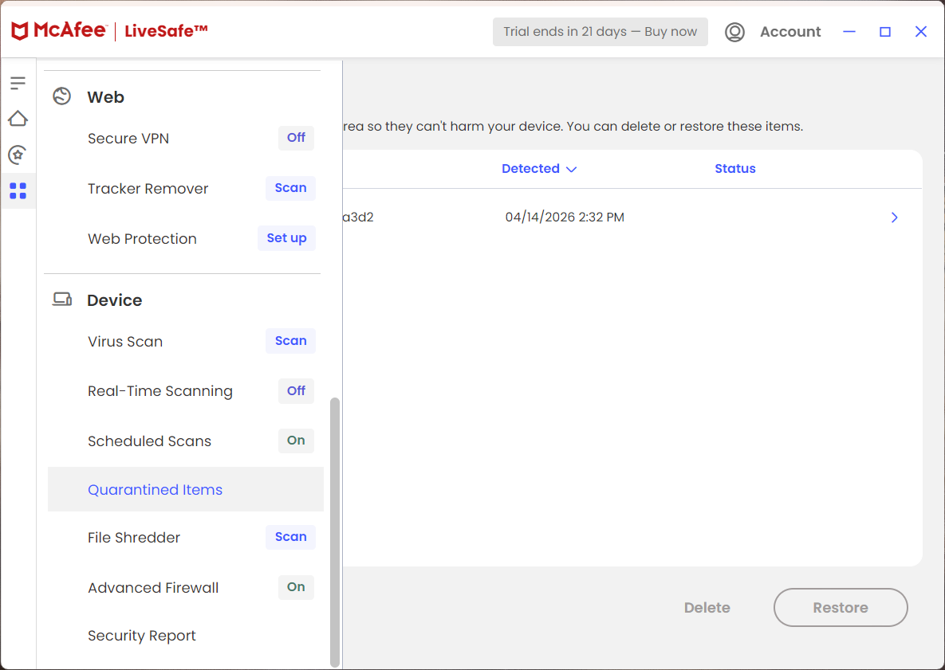The width and height of the screenshot is (945, 670).
Task: Toggle Scheduled Scans On badge
Action: point(296,441)
